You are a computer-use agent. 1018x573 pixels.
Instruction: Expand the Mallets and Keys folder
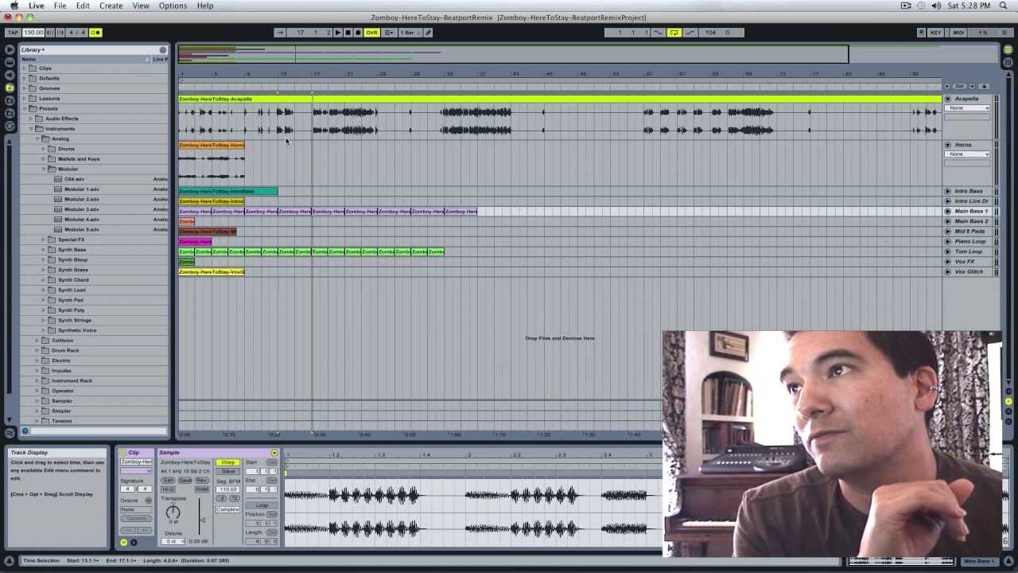point(43,158)
